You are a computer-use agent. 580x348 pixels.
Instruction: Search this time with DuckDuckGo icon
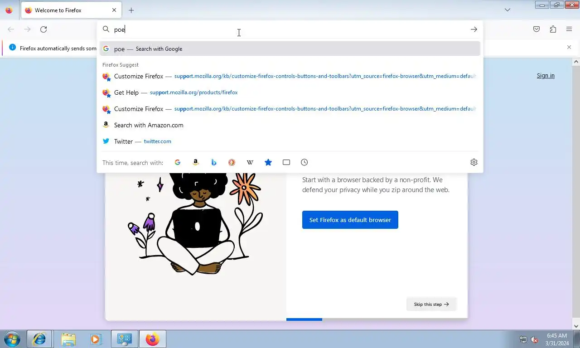(x=232, y=162)
